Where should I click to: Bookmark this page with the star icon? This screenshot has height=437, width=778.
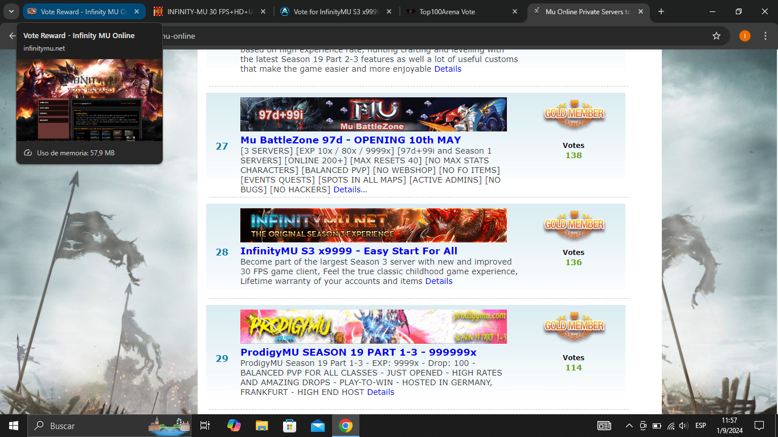click(x=716, y=36)
